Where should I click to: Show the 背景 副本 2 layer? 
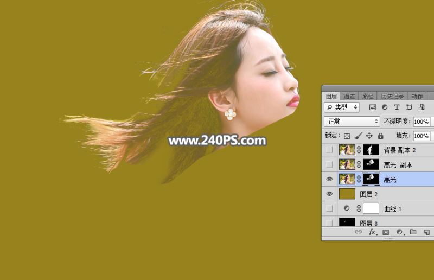(x=329, y=150)
